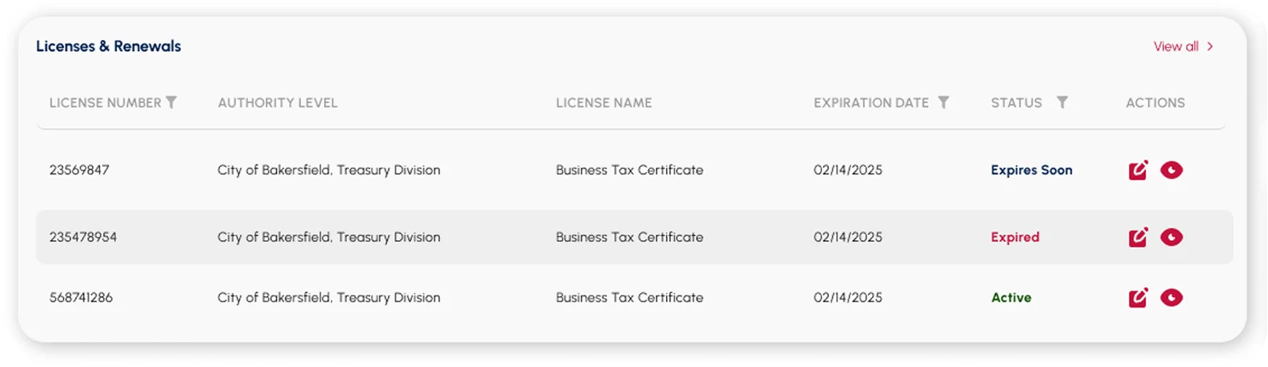Open View all licenses link

1176,47
